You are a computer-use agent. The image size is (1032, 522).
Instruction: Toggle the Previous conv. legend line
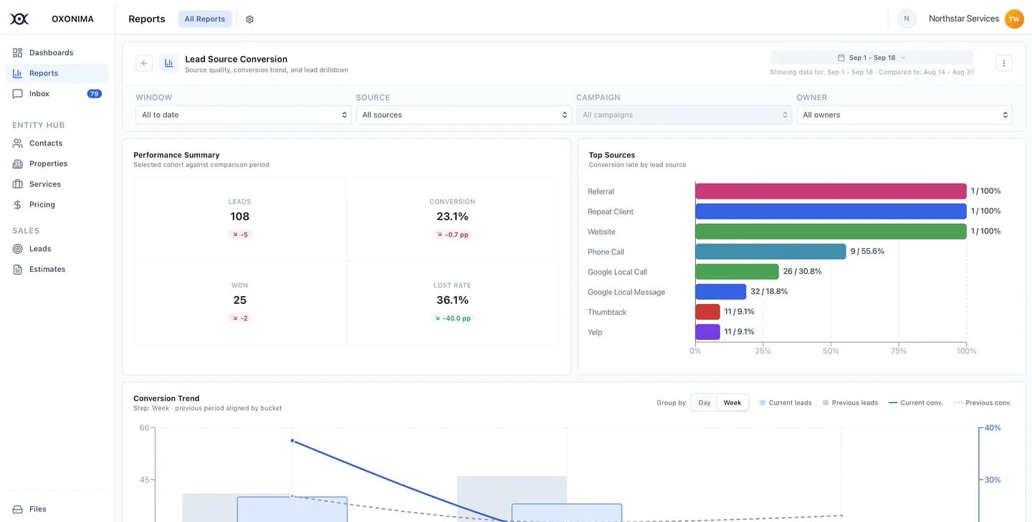pos(983,403)
